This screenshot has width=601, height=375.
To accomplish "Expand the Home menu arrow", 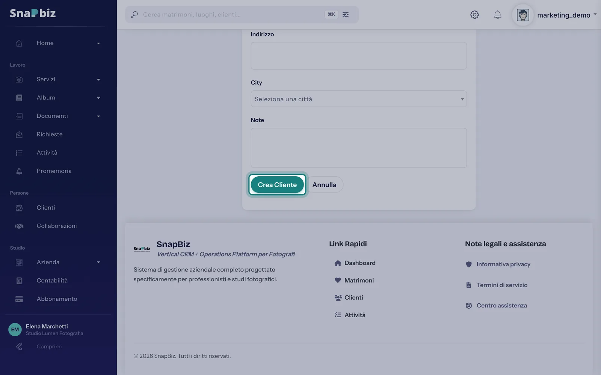I will point(98,43).
